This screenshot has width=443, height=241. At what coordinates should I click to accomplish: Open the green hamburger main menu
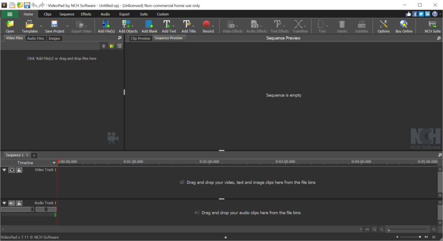click(10, 14)
